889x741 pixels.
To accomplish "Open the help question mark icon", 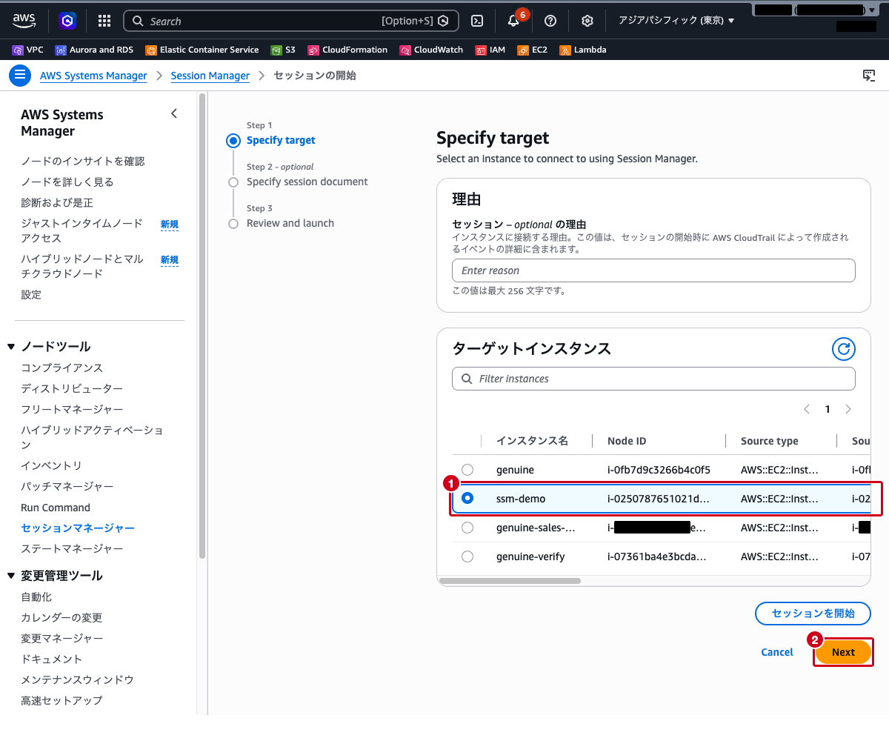I will (x=550, y=21).
